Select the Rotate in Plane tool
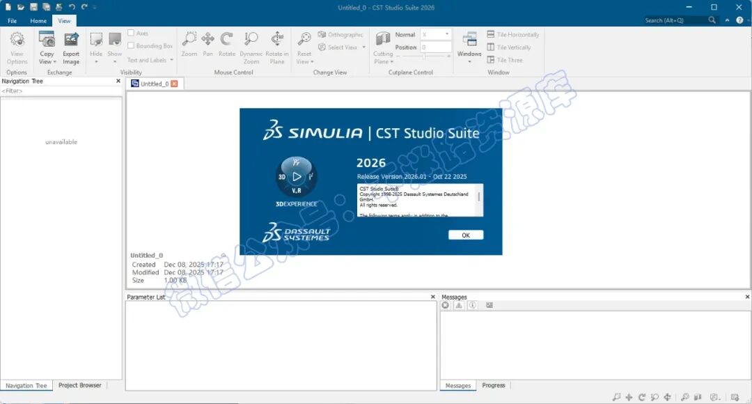The image size is (752, 404). point(276,48)
